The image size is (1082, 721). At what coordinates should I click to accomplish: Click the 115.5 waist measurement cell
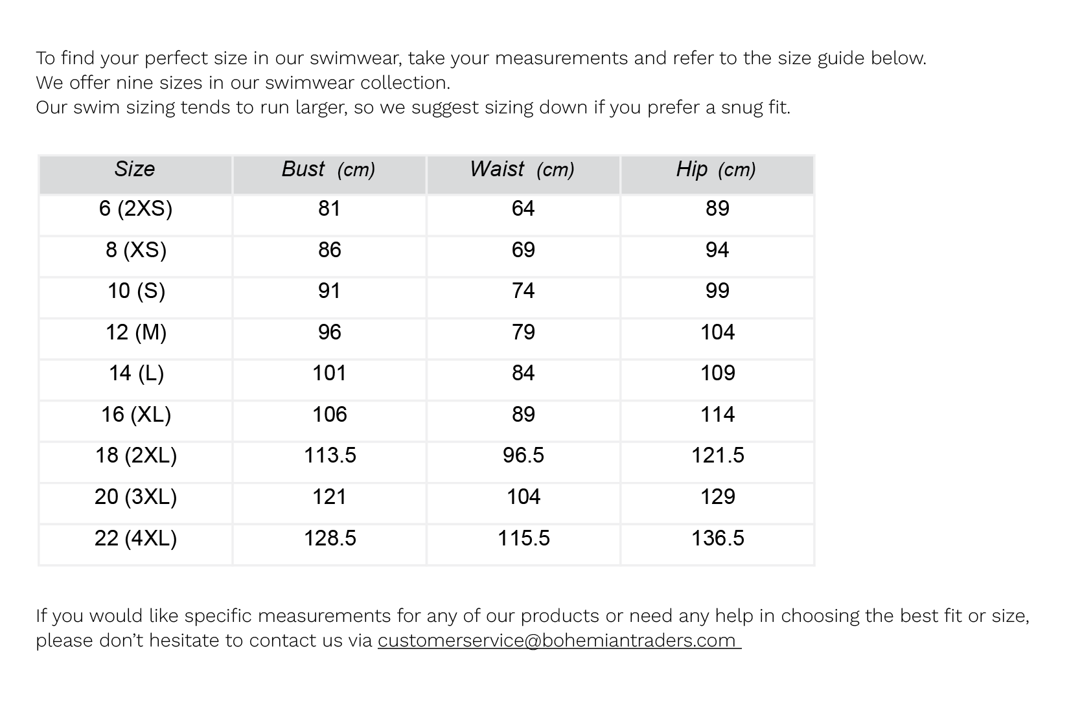click(x=523, y=538)
